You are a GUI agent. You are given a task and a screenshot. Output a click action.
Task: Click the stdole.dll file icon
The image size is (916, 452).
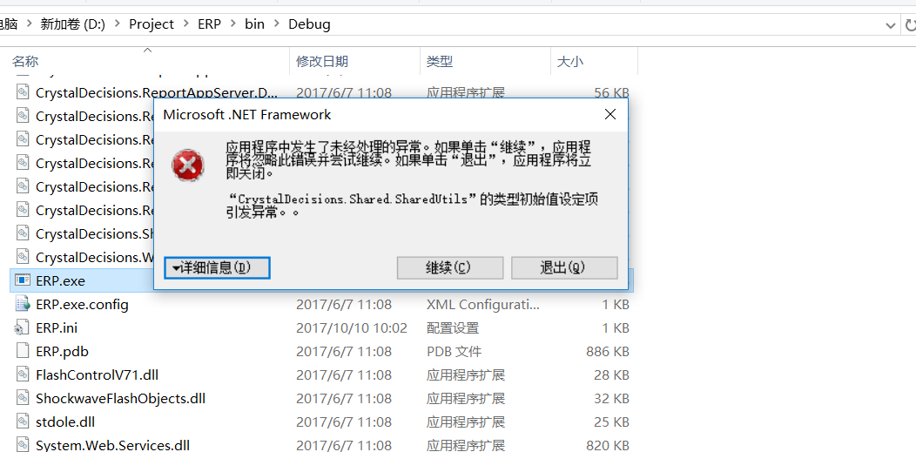[x=22, y=422]
